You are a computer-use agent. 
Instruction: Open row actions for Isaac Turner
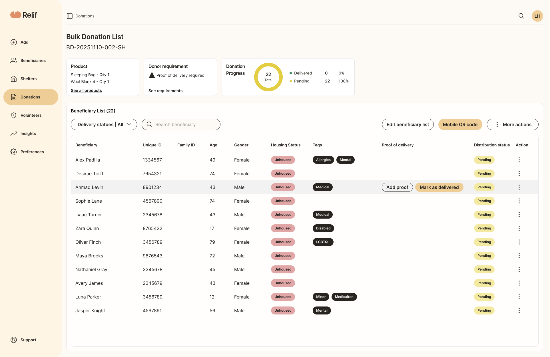point(519,215)
